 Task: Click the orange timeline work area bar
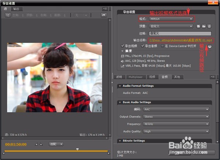point(56,151)
